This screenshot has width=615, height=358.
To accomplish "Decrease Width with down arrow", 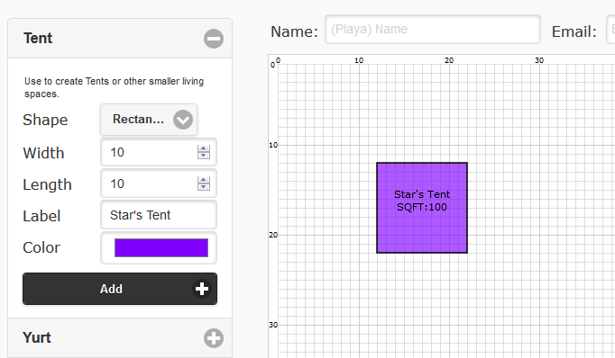I will point(204,156).
